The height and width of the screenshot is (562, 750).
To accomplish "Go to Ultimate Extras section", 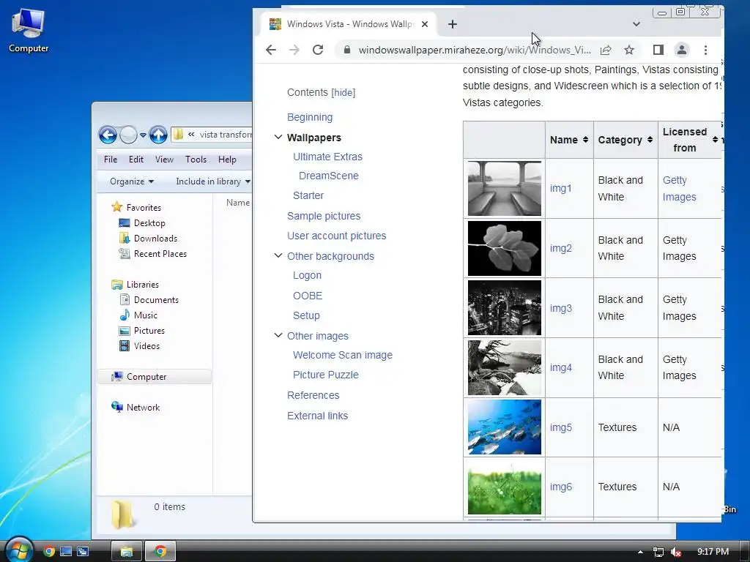I will [x=327, y=157].
